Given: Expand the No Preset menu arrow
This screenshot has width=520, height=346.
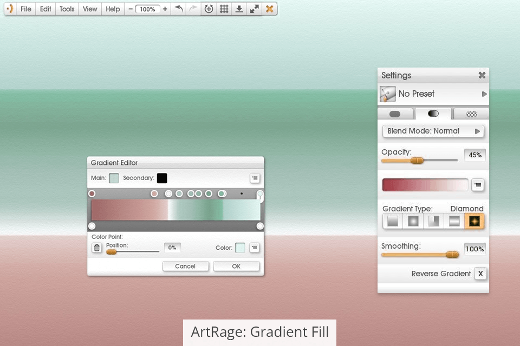Looking at the screenshot, I should click(484, 94).
